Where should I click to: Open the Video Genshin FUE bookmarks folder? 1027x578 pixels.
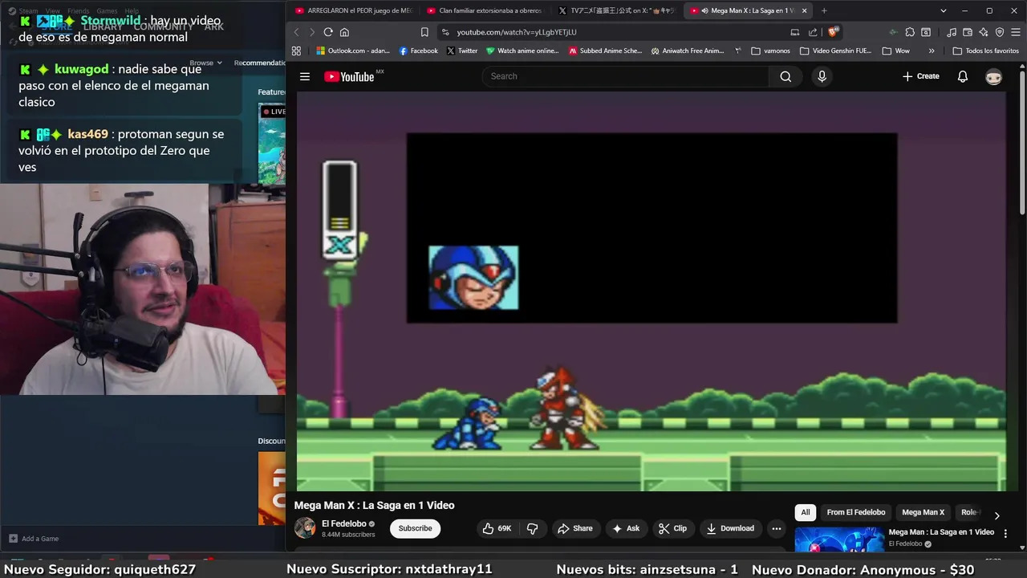pos(835,51)
